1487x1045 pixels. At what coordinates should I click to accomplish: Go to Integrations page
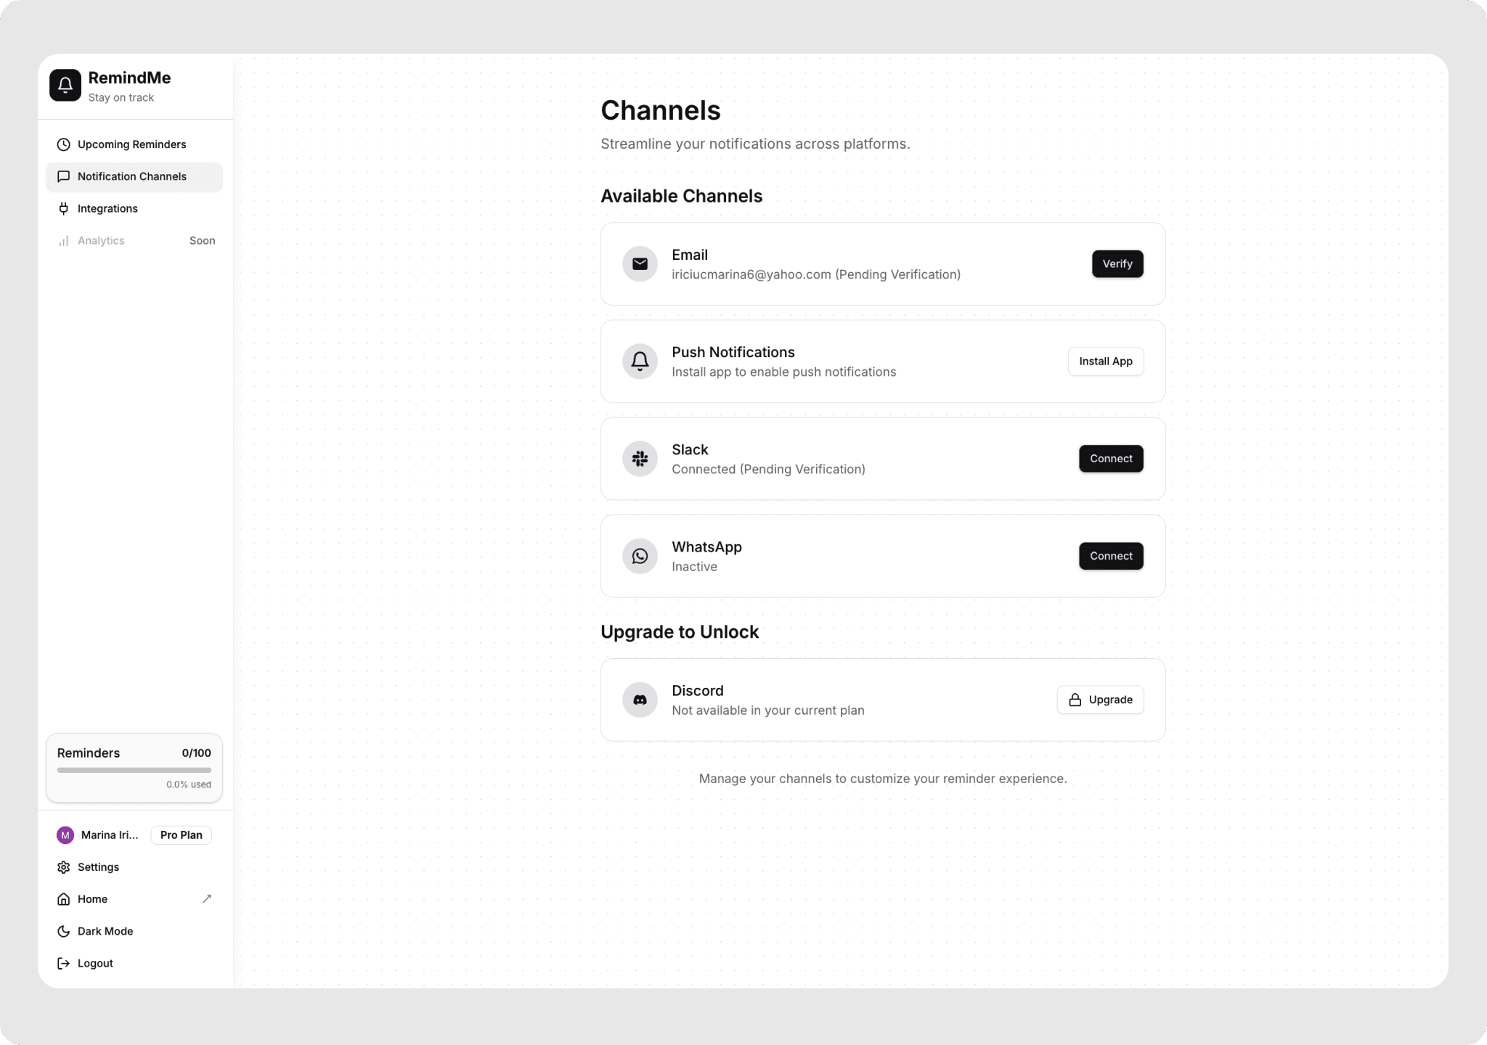[107, 208]
